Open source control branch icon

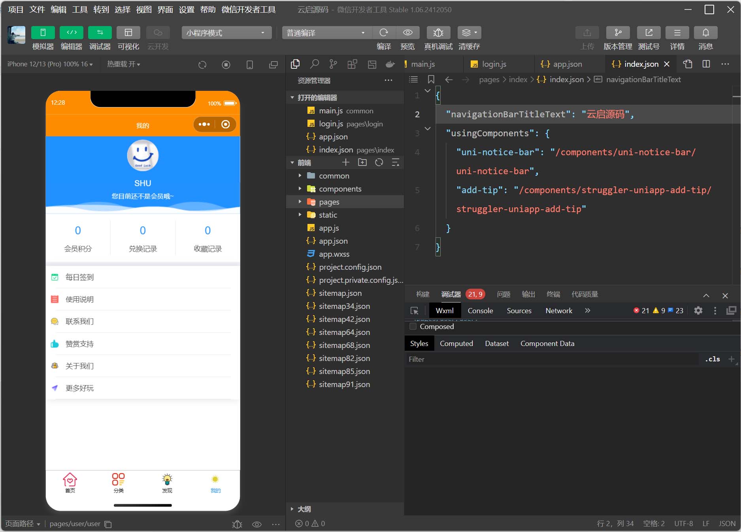[333, 64]
